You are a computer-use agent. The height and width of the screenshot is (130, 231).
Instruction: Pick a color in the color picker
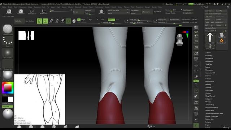[8, 88]
